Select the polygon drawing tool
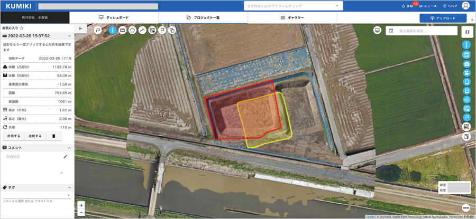 [132, 30]
